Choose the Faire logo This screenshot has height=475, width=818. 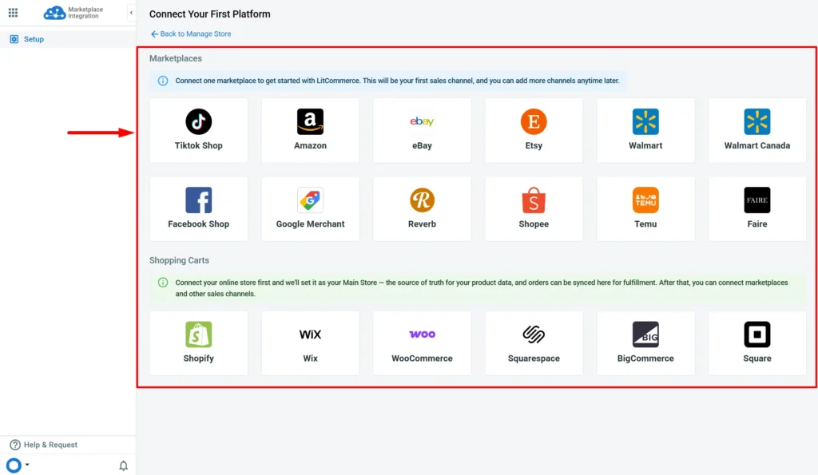tap(757, 200)
